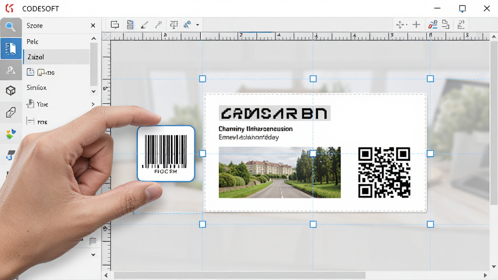Image resolution: width=498 pixels, height=280 pixels.
Task: Select the Zaizol row
Action: tap(56, 57)
